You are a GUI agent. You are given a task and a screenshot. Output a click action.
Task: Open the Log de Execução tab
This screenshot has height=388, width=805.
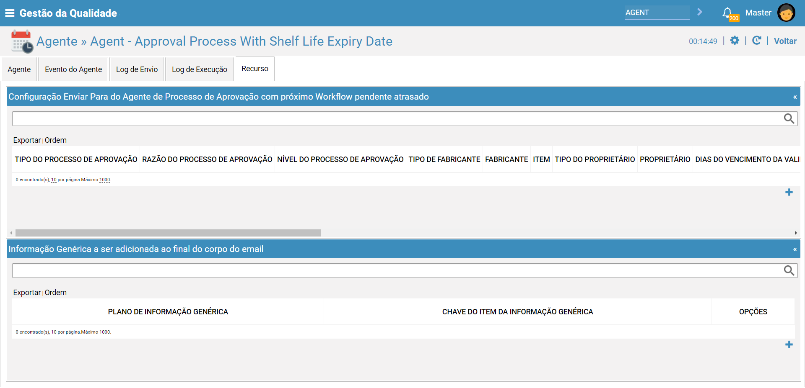200,69
